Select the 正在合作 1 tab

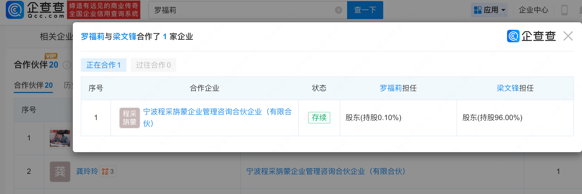click(x=103, y=65)
